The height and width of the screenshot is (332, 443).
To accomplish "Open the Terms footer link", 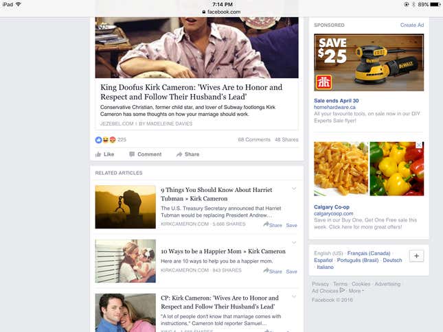I will [340, 284].
